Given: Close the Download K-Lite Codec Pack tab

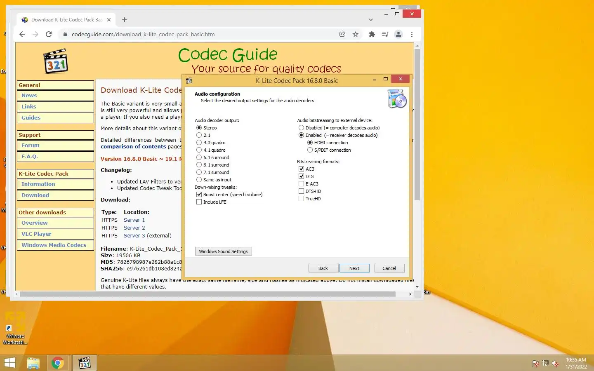Looking at the screenshot, I should click(x=109, y=20).
